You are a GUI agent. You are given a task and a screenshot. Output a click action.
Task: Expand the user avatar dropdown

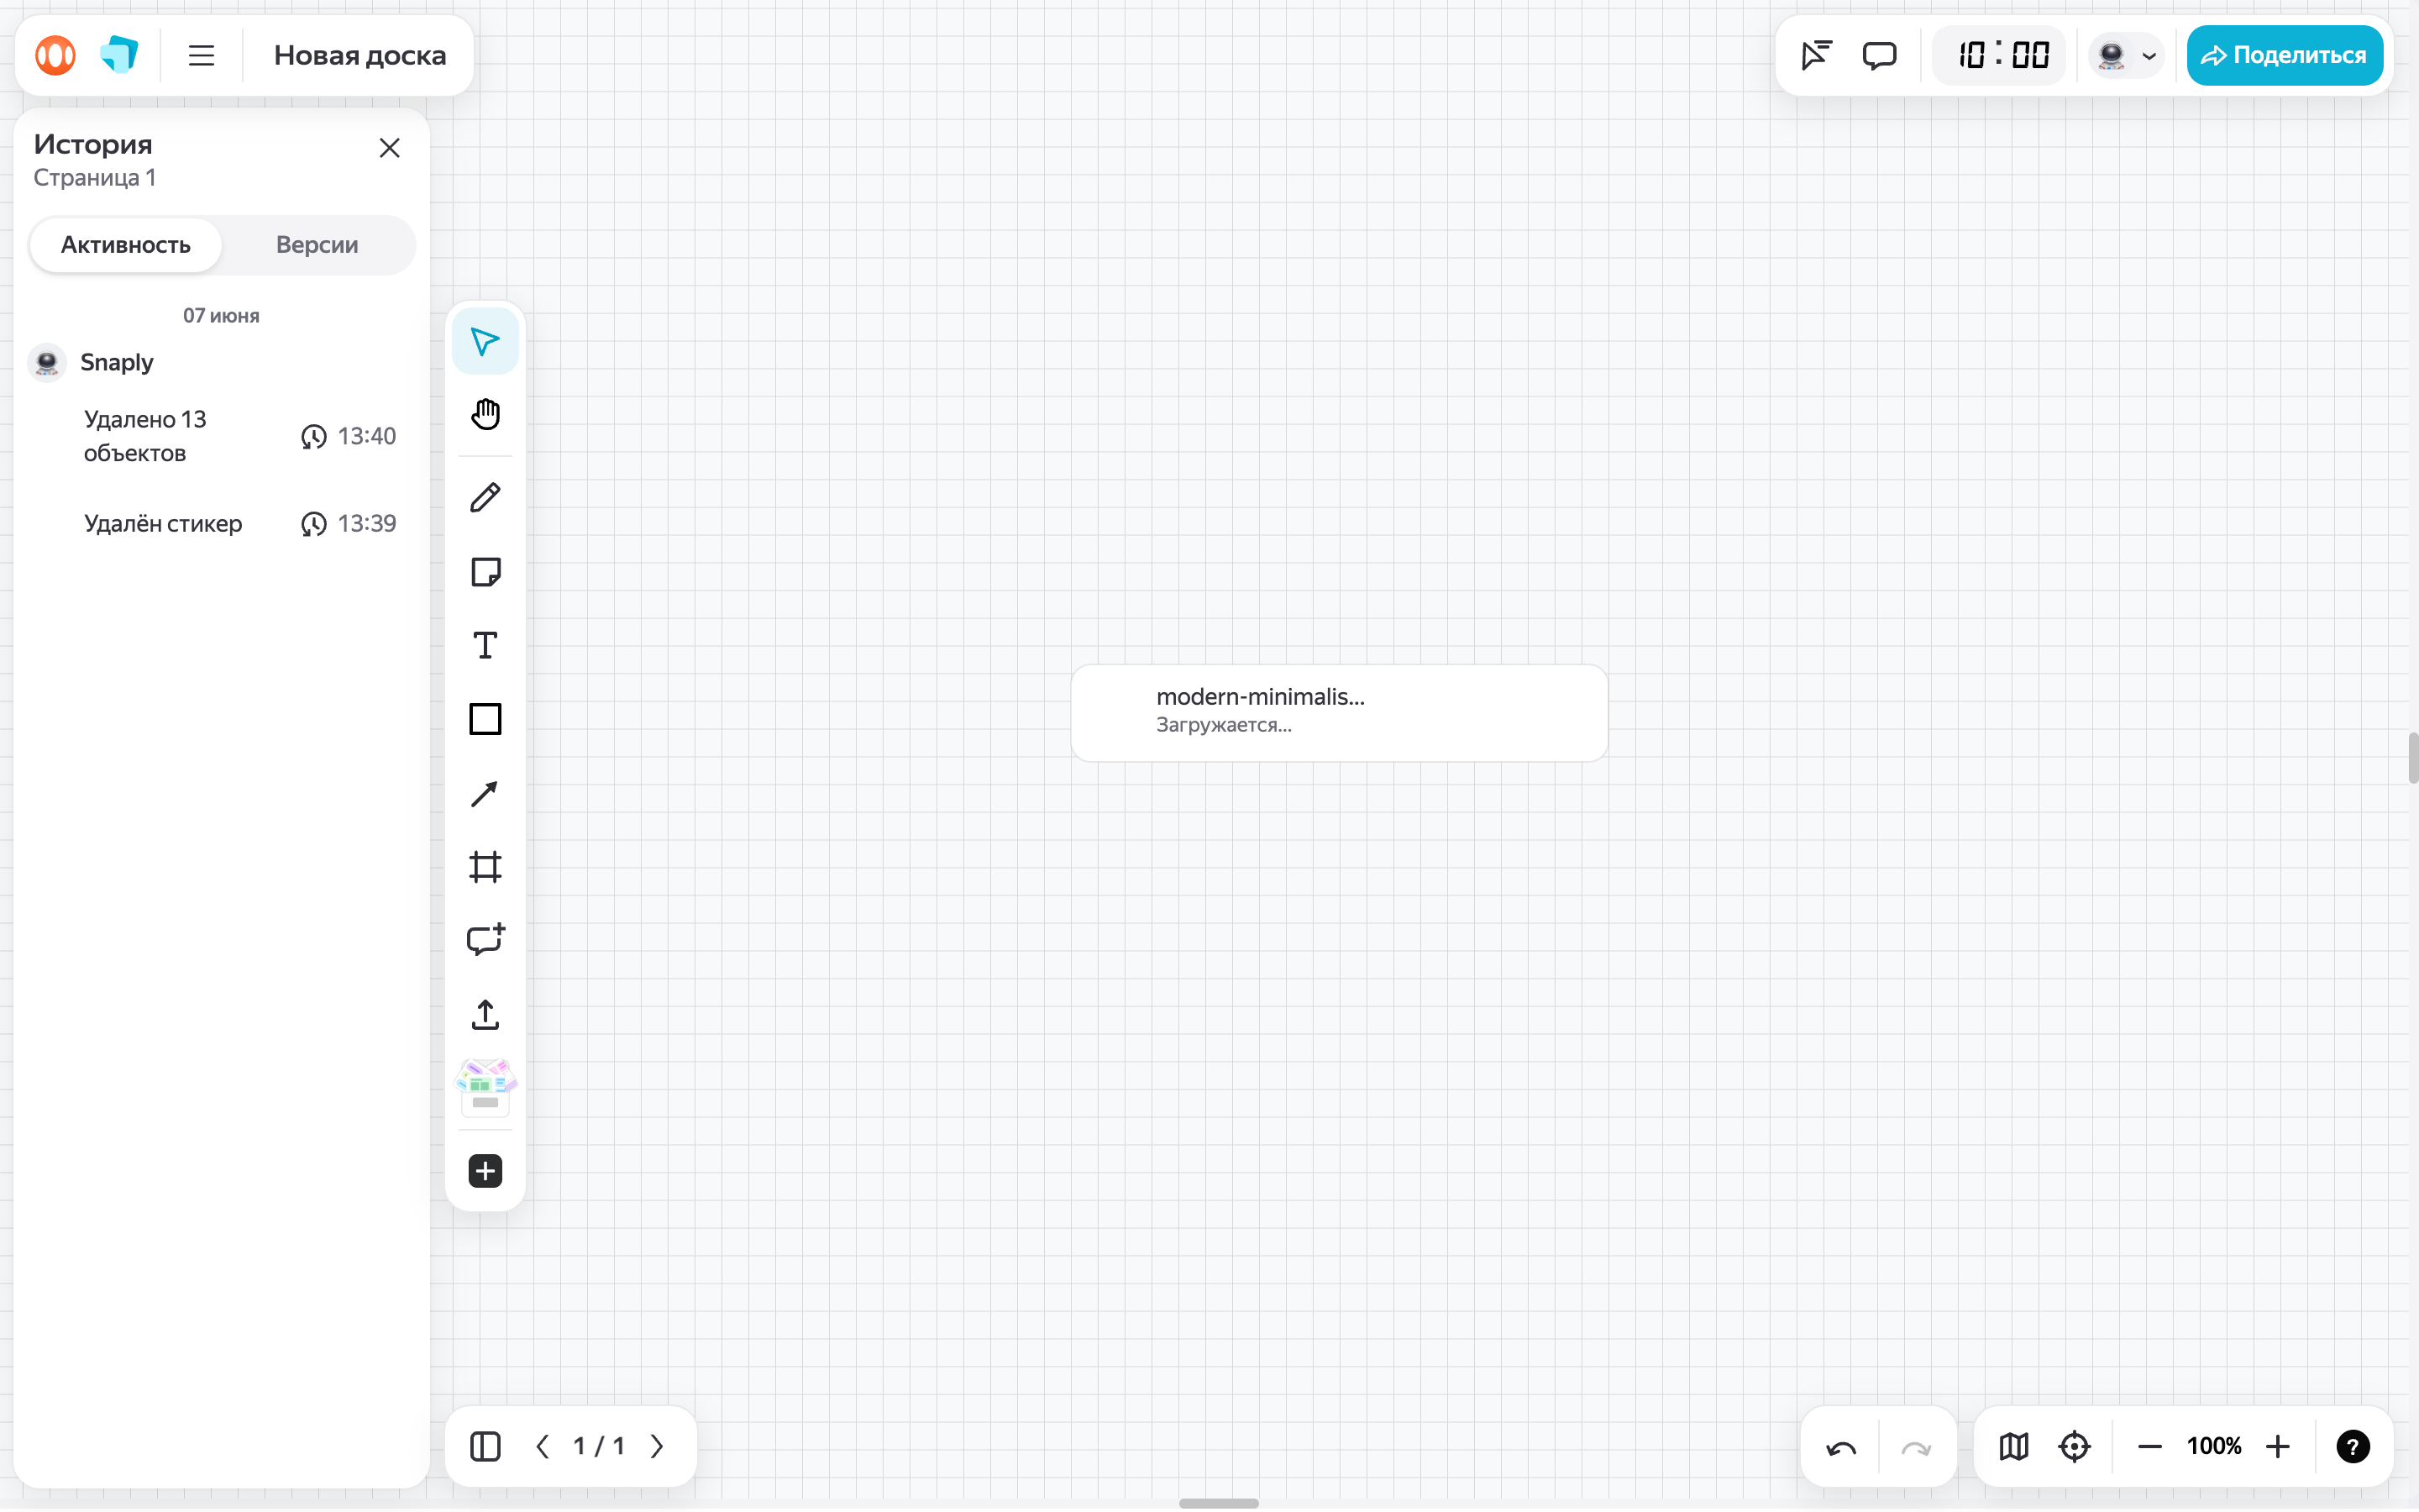coord(2126,55)
